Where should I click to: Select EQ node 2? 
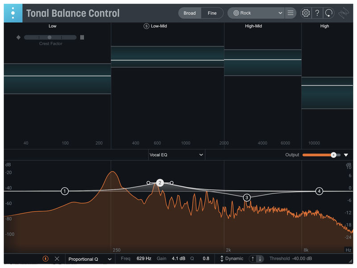(160, 183)
